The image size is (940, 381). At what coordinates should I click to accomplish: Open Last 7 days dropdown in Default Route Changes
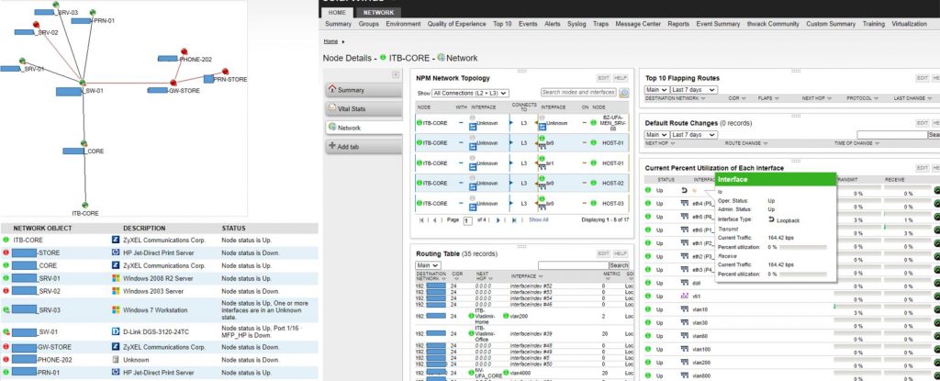pos(694,135)
